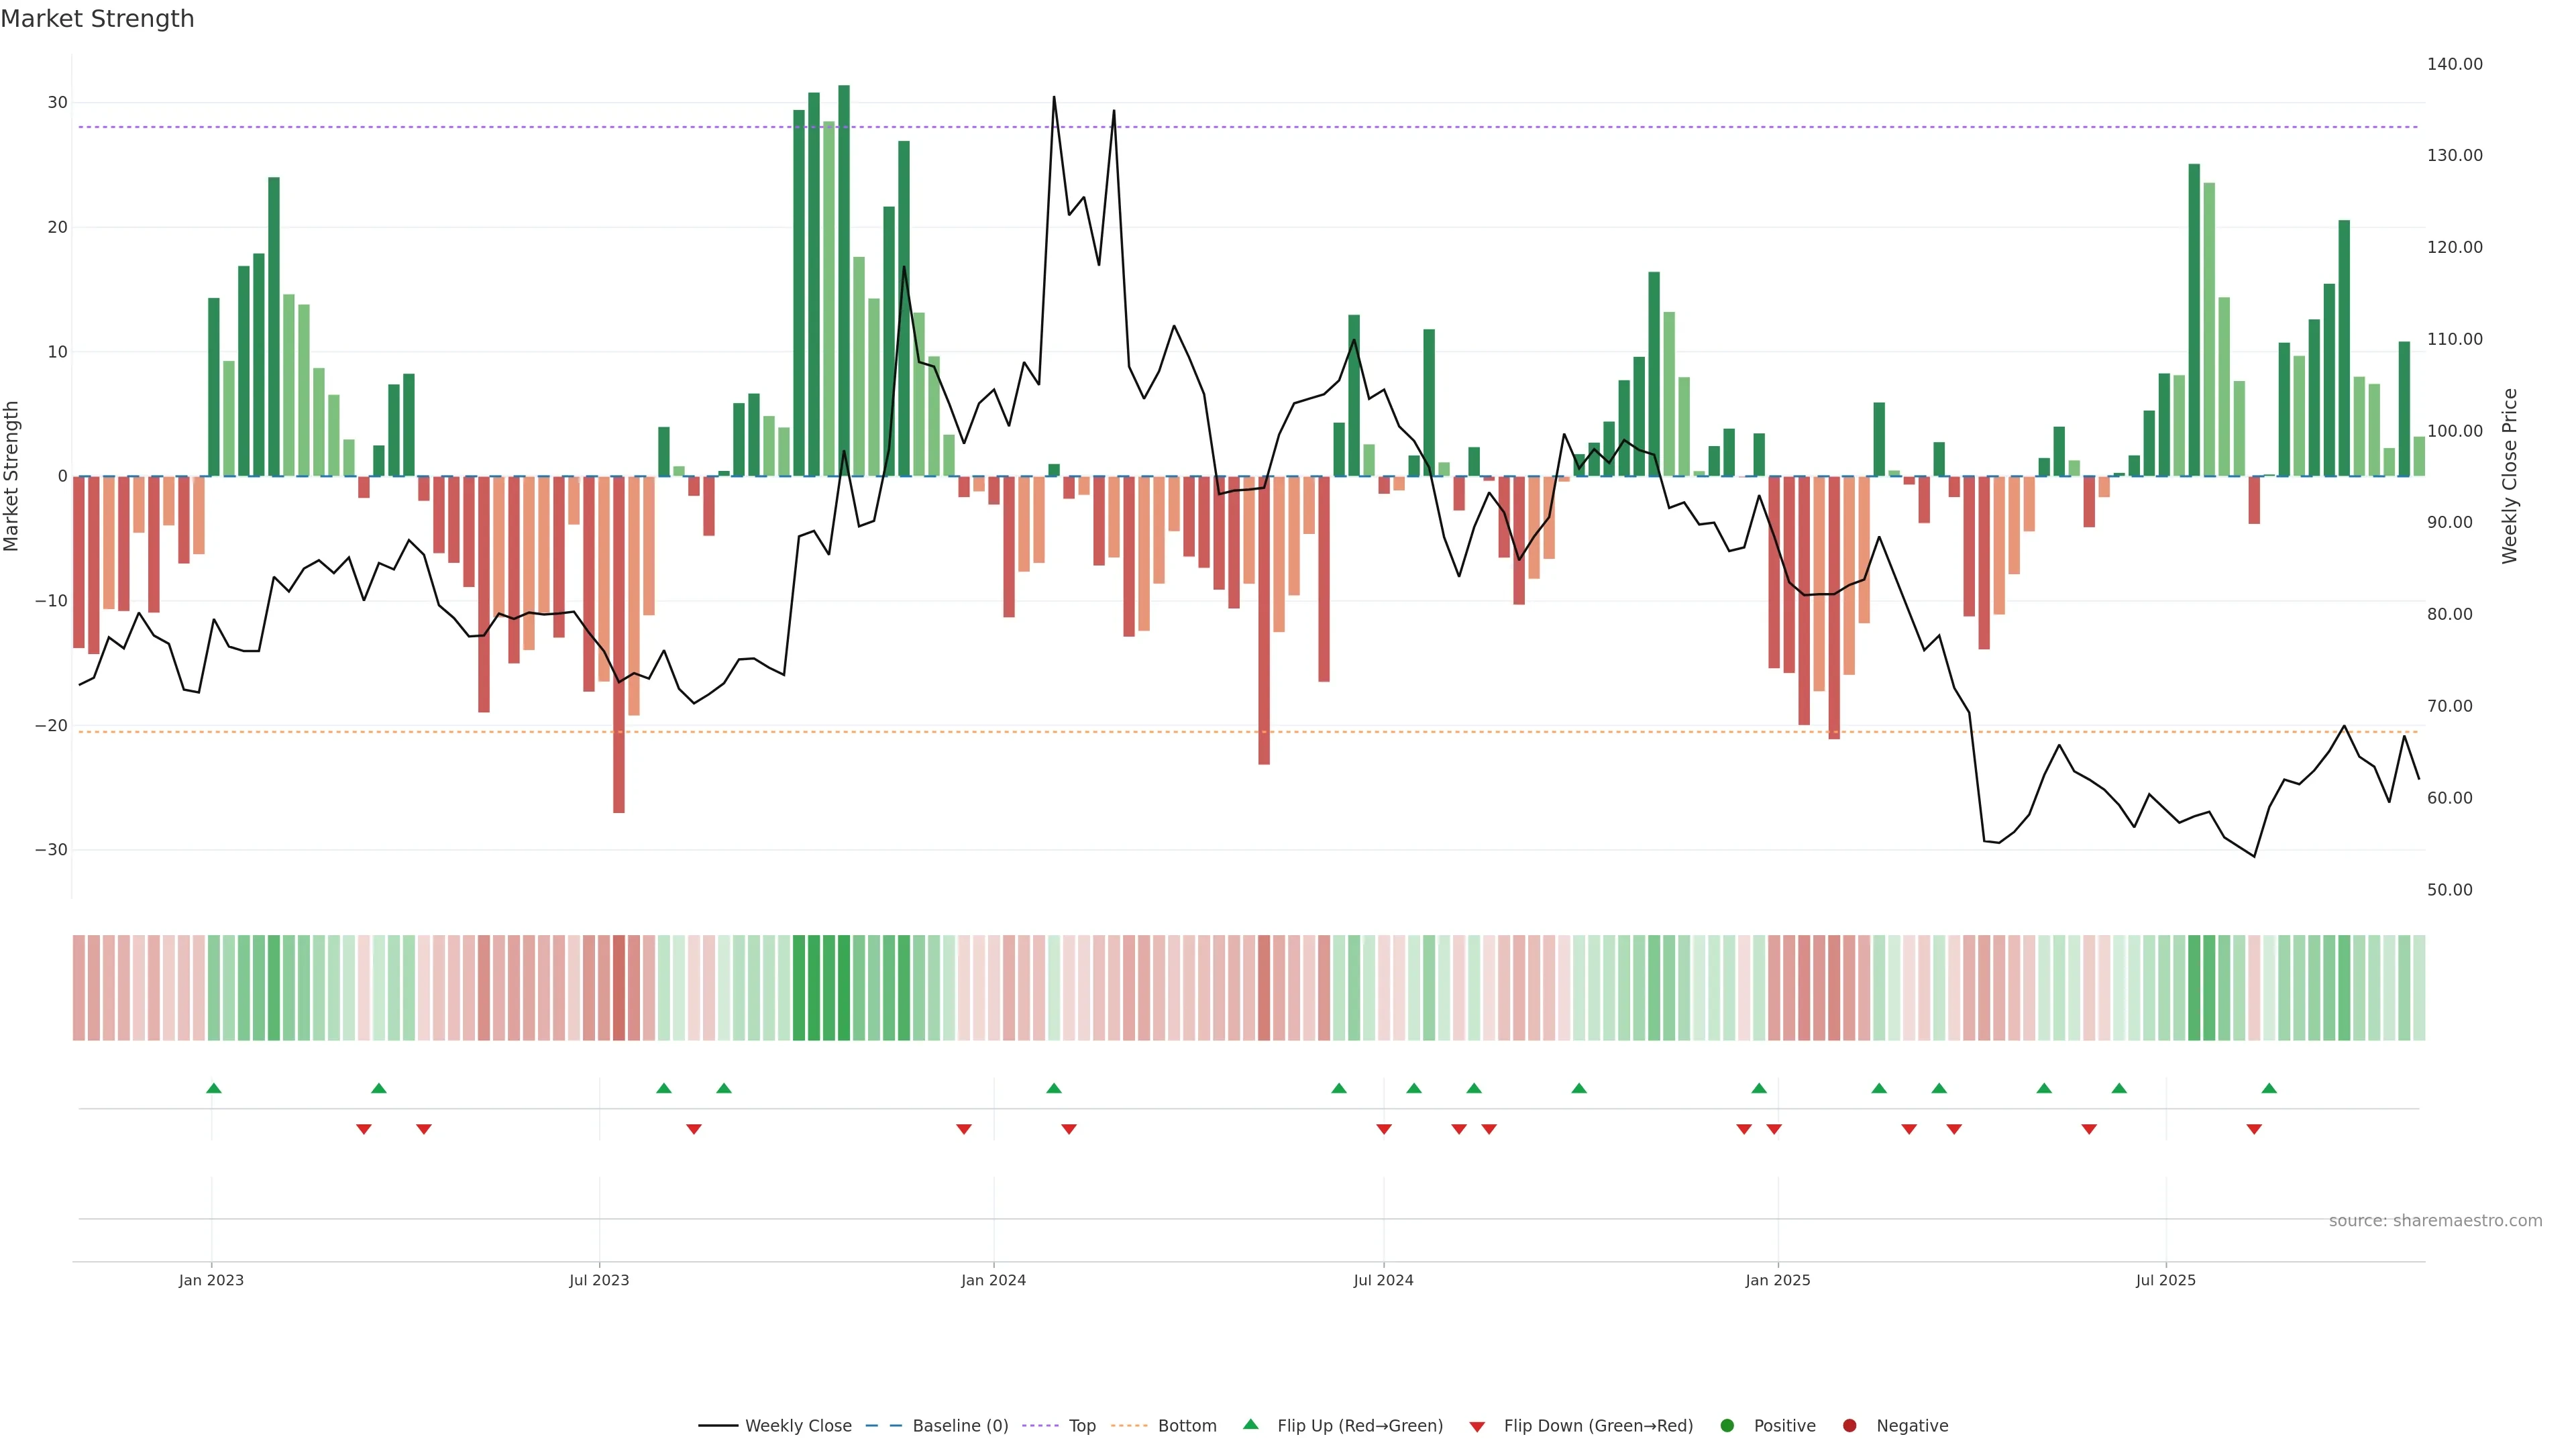This screenshot has width=2576, height=1449.
Task: Click the Flip Down red triangle legend icon
Action: tap(1477, 1427)
